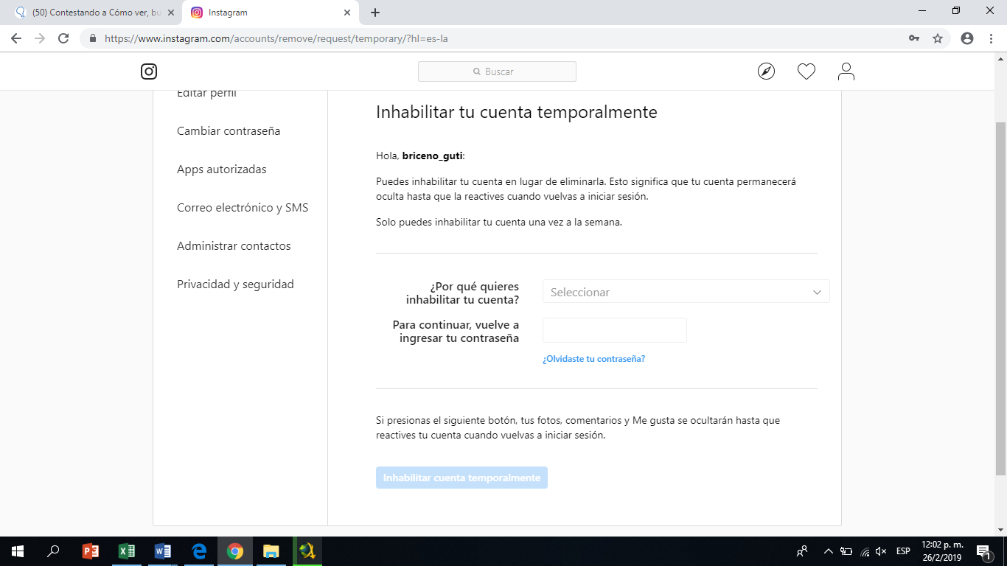
Task: Click the text Si presionas el siguiente botón
Action: [x=578, y=427]
